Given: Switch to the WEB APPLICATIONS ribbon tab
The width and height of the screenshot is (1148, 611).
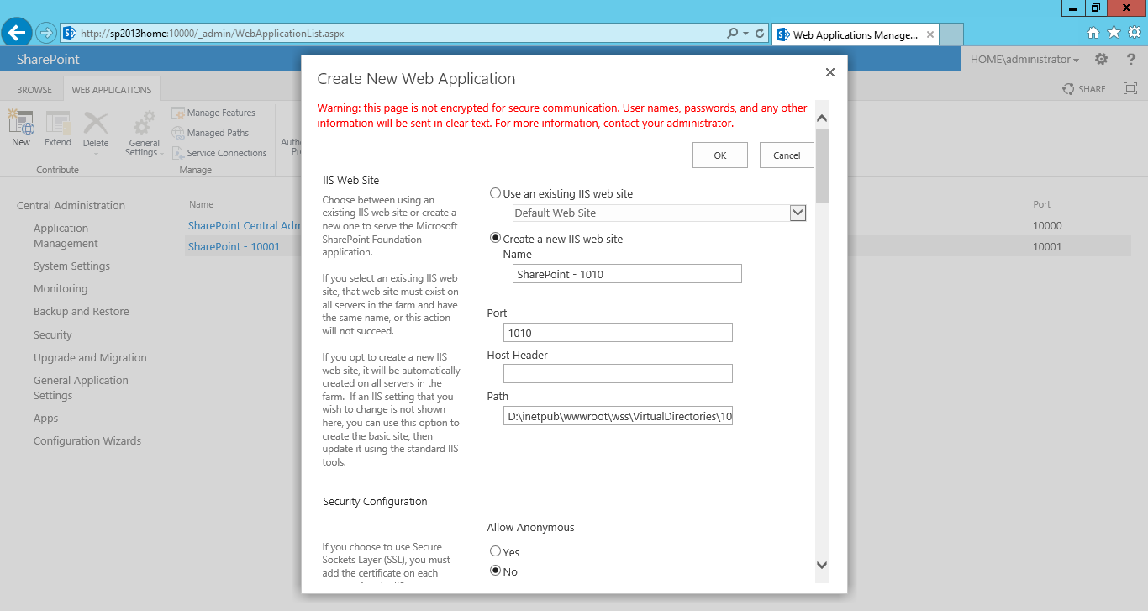Looking at the screenshot, I should point(112,90).
